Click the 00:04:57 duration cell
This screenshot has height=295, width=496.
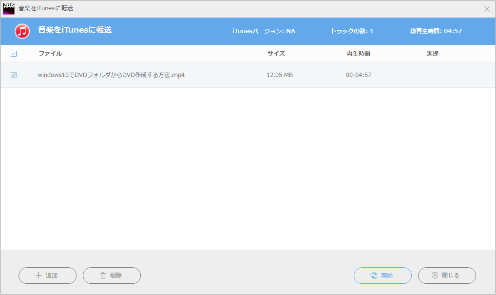[359, 75]
